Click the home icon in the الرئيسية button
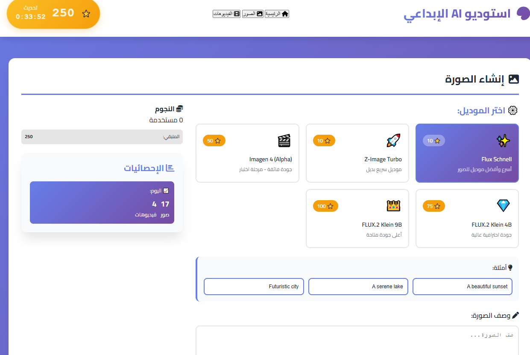 [x=285, y=14]
